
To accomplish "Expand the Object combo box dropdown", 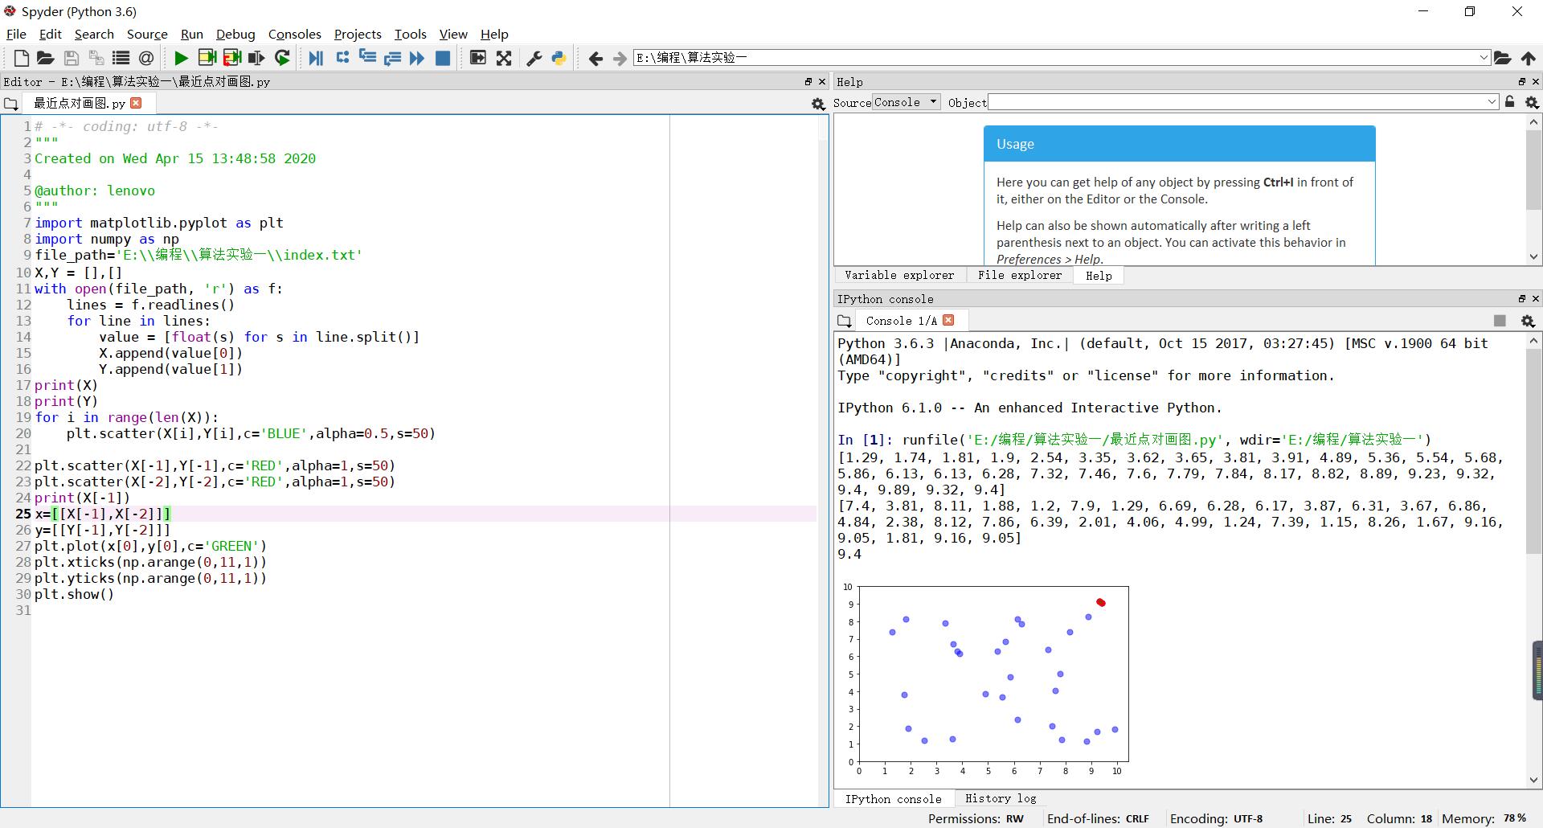I will tap(1492, 102).
